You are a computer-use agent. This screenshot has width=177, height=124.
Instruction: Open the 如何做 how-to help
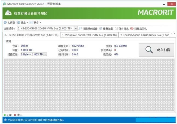[10, 23]
